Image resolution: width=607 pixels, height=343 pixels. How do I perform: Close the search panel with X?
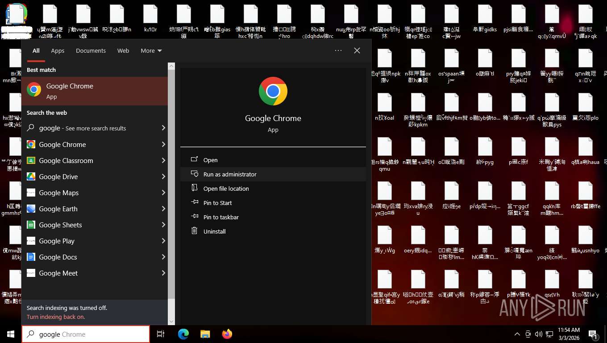coord(357,50)
